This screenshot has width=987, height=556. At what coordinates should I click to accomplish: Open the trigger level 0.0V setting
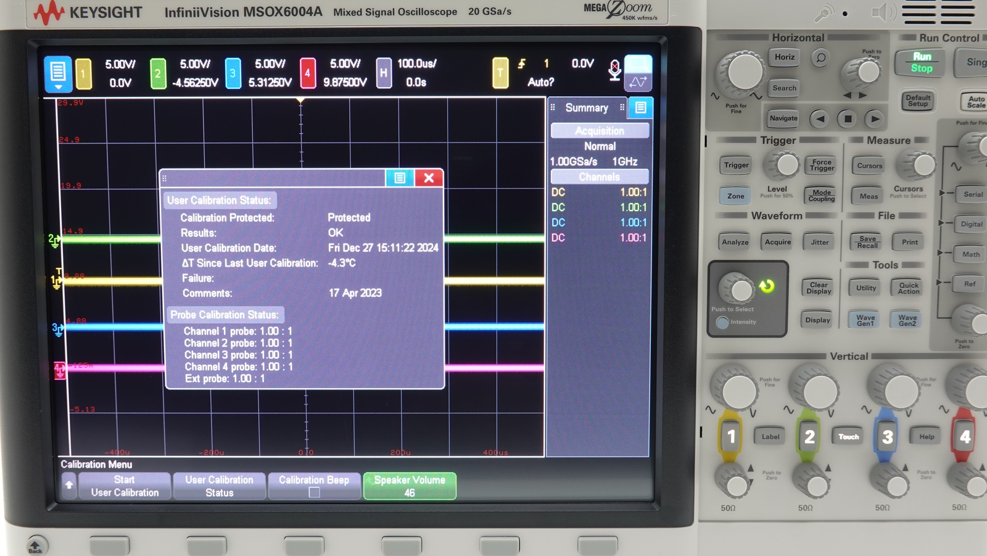click(582, 64)
